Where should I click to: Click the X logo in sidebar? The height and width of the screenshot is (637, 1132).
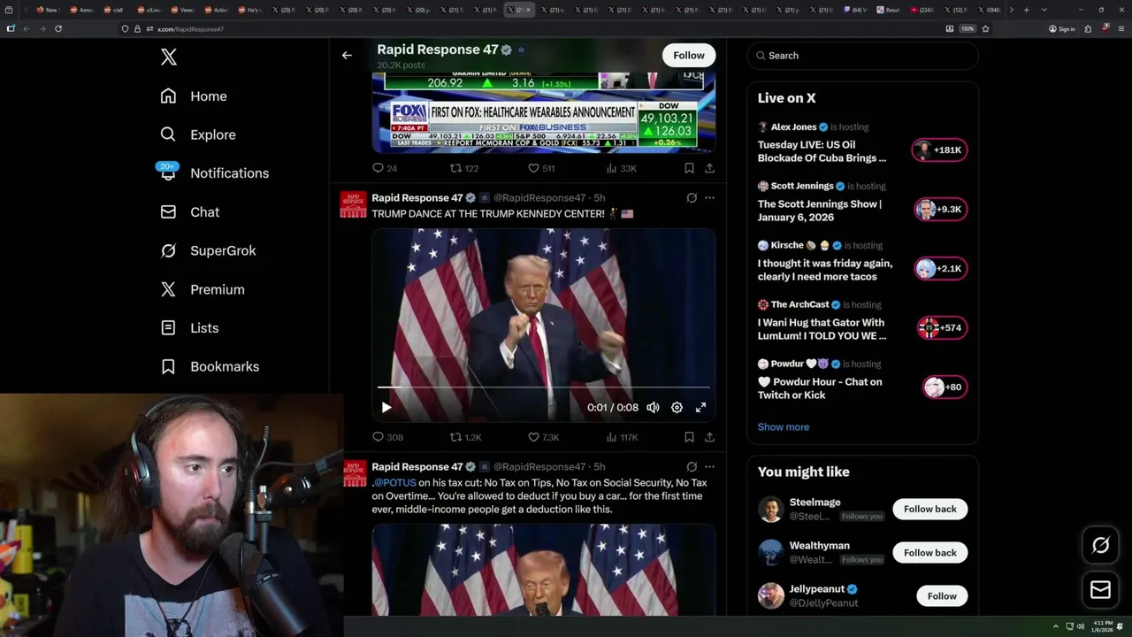coord(168,58)
